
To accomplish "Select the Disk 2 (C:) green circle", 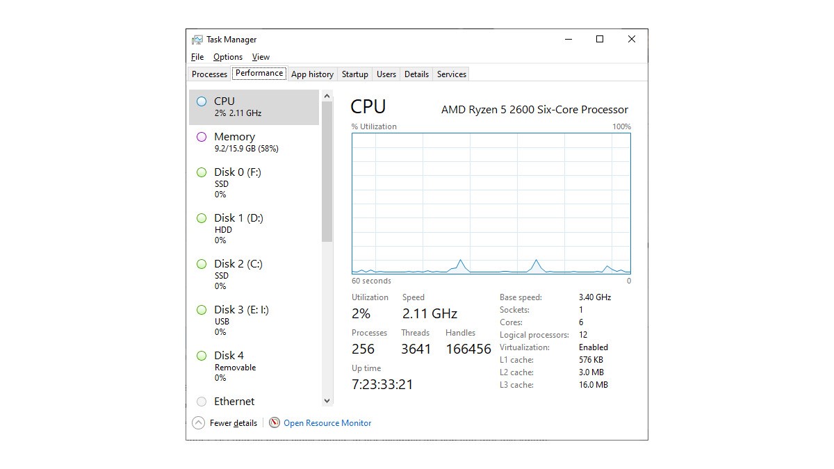I will pos(202,264).
